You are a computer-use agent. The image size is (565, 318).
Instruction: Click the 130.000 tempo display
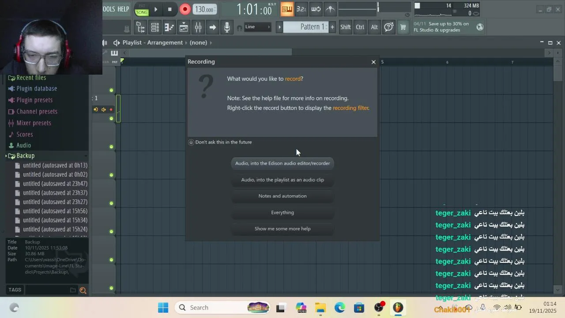click(204, 9)
